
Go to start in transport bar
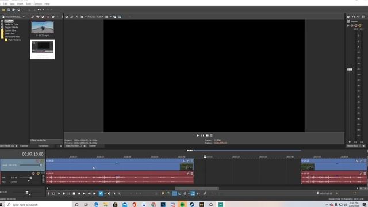tap(79, 194)
